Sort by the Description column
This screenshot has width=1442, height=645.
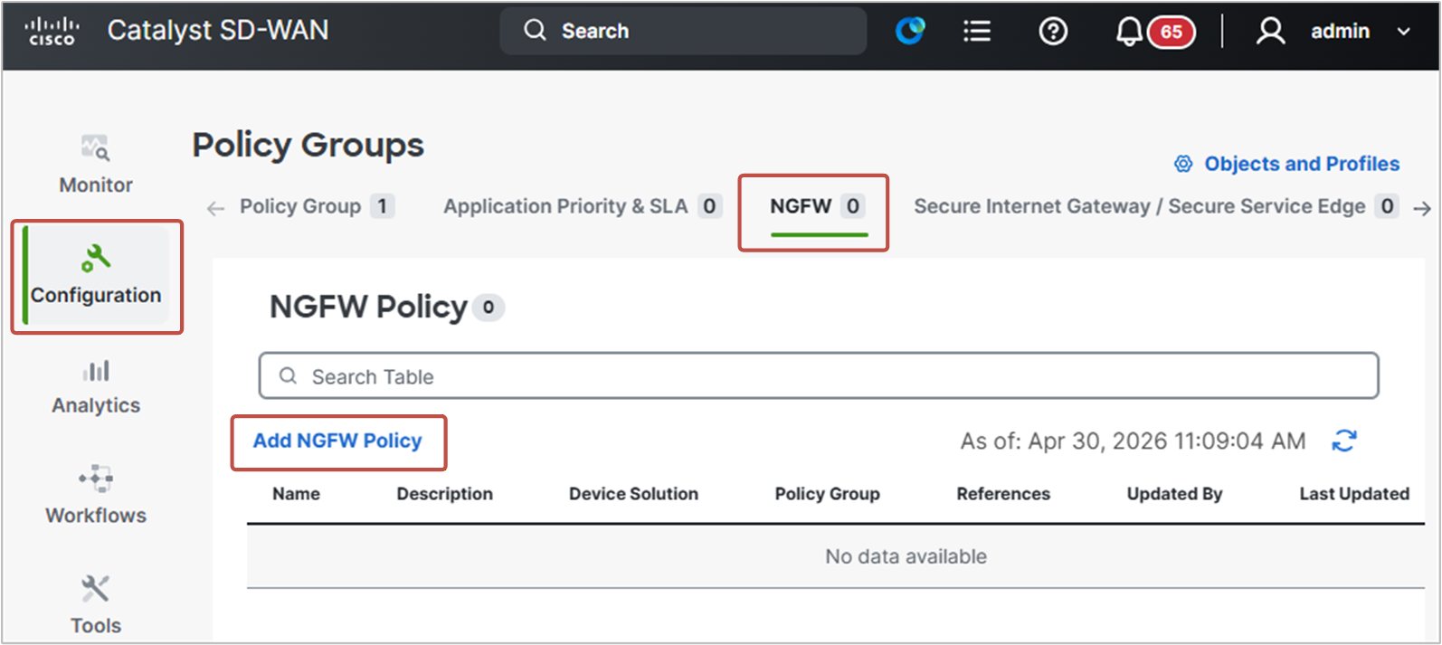pos(445,494)
